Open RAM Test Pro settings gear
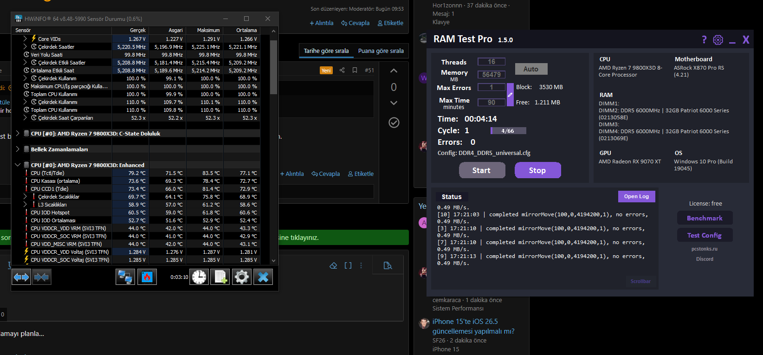763x355 pixels. coord(718,40)
